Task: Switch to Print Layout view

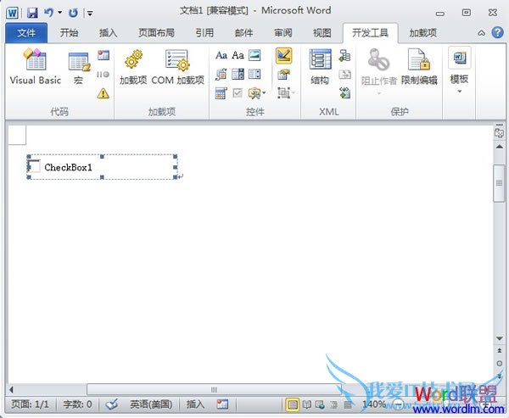Action: click(x=293, y=404)
